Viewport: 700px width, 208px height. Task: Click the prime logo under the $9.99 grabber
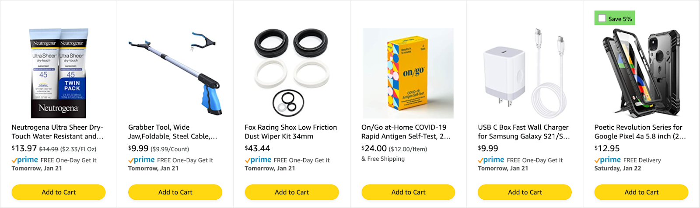point(141,160)
